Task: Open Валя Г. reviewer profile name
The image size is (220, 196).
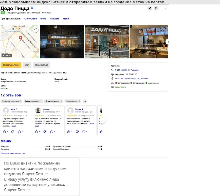Action: pyautogui.click(x=14, y=109)
